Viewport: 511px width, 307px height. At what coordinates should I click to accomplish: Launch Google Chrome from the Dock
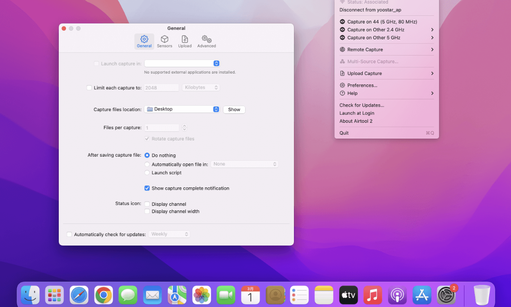point(104,295)
